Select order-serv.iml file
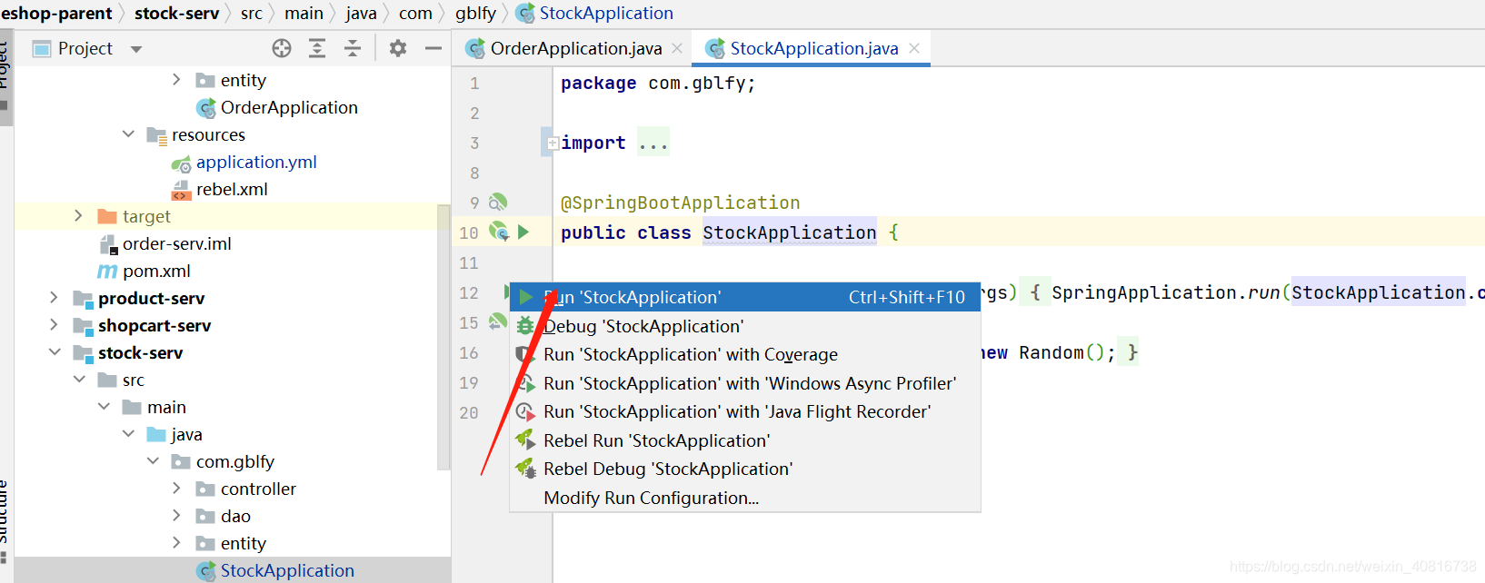Screen dimensions: 1485x583 point(176,243)
